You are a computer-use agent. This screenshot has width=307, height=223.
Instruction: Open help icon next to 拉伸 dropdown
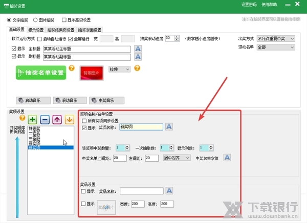tap(137, 68)
